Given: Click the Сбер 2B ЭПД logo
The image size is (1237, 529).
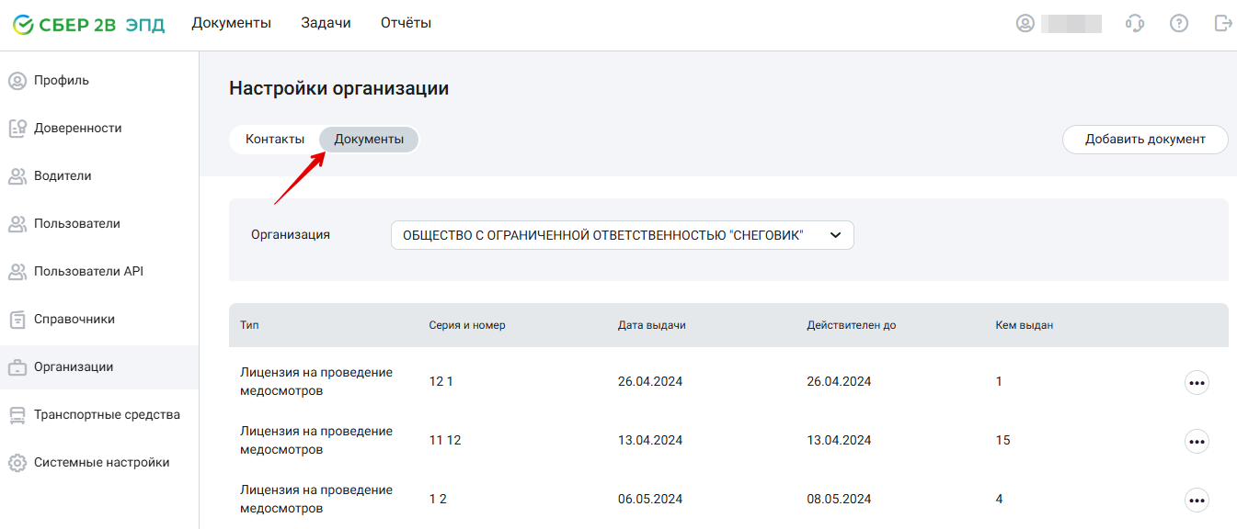Looking at the screenshot, I should click(88, 24).
